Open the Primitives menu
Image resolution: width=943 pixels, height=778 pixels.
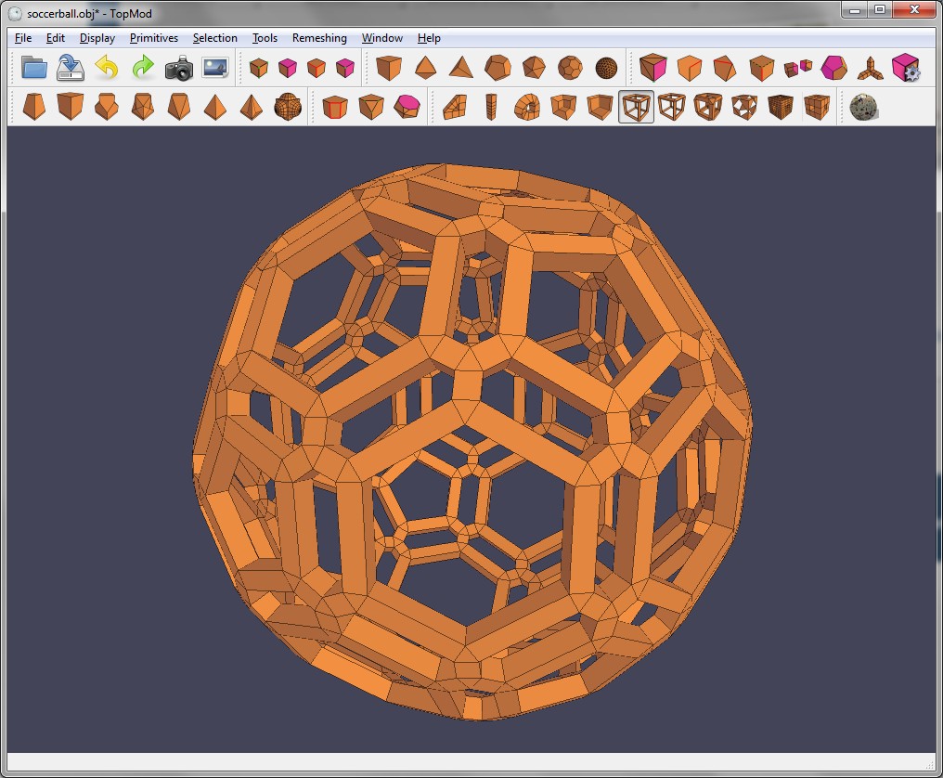point(154,38)
